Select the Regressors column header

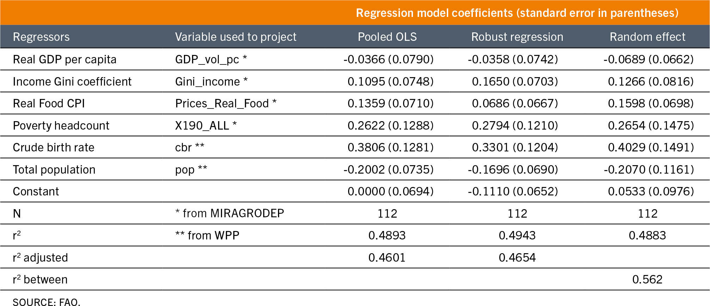41,37
